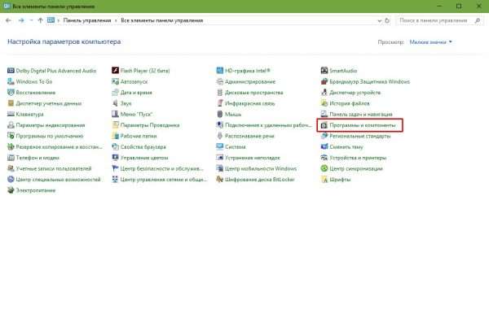Click the Центр синхронизации green icon
The width and height of the screenshot is (489, 313).
click(x=324, y=168)
